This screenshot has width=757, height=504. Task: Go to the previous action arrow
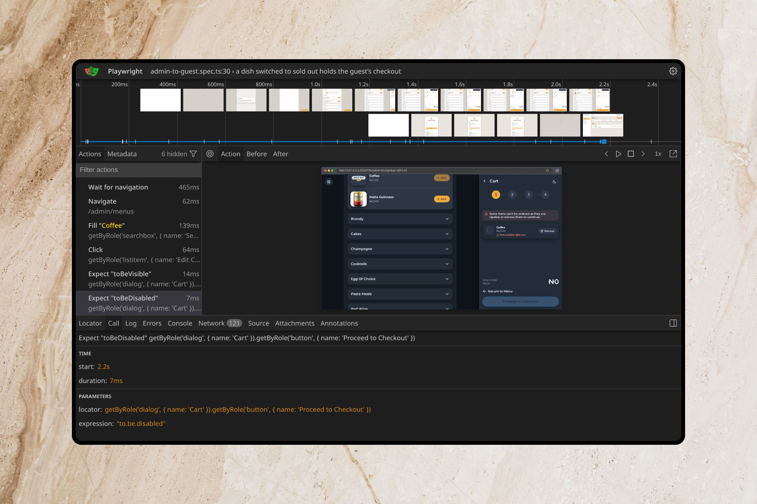[606, 154]
